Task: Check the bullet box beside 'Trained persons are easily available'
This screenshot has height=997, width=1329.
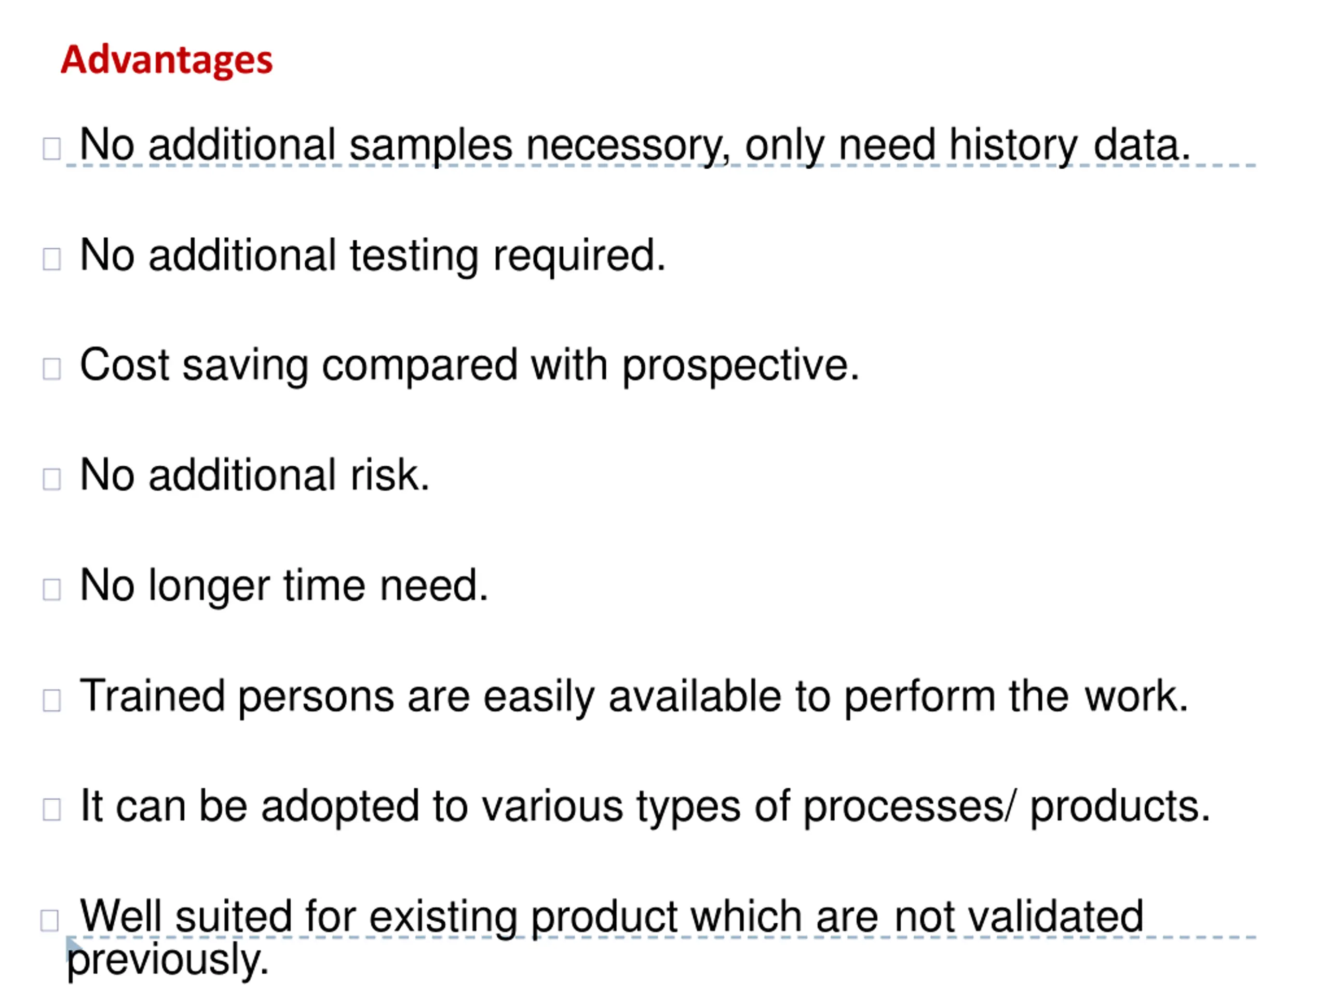Action: (52, 700)
